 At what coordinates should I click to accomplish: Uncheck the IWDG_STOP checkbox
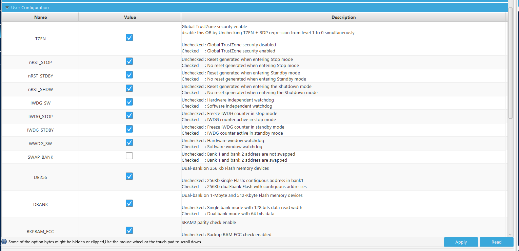pos(129,115)
